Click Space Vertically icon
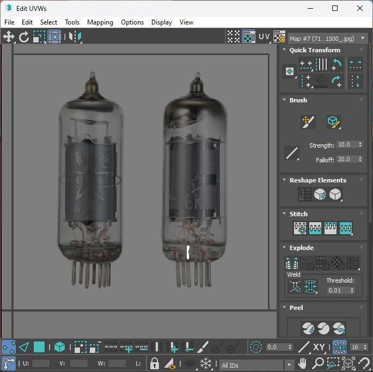 pyautogui.click(x=356, y=81)
